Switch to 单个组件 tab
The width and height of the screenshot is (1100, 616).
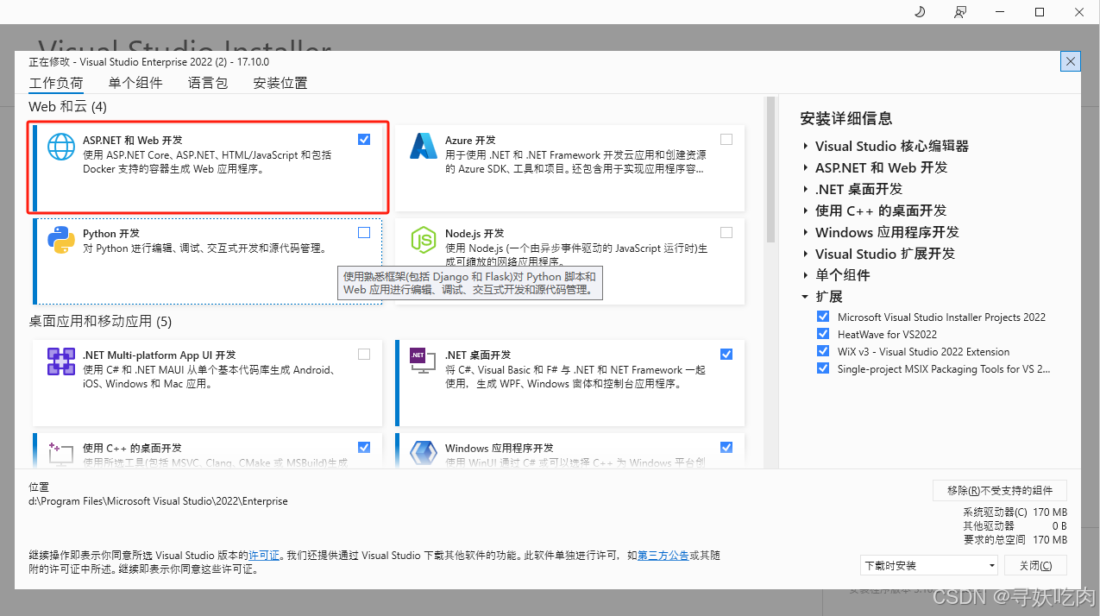(x=135, y=83)
